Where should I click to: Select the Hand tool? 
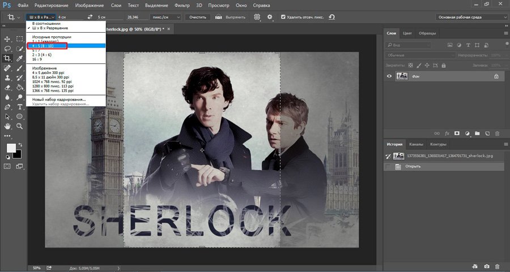[7, 126]
